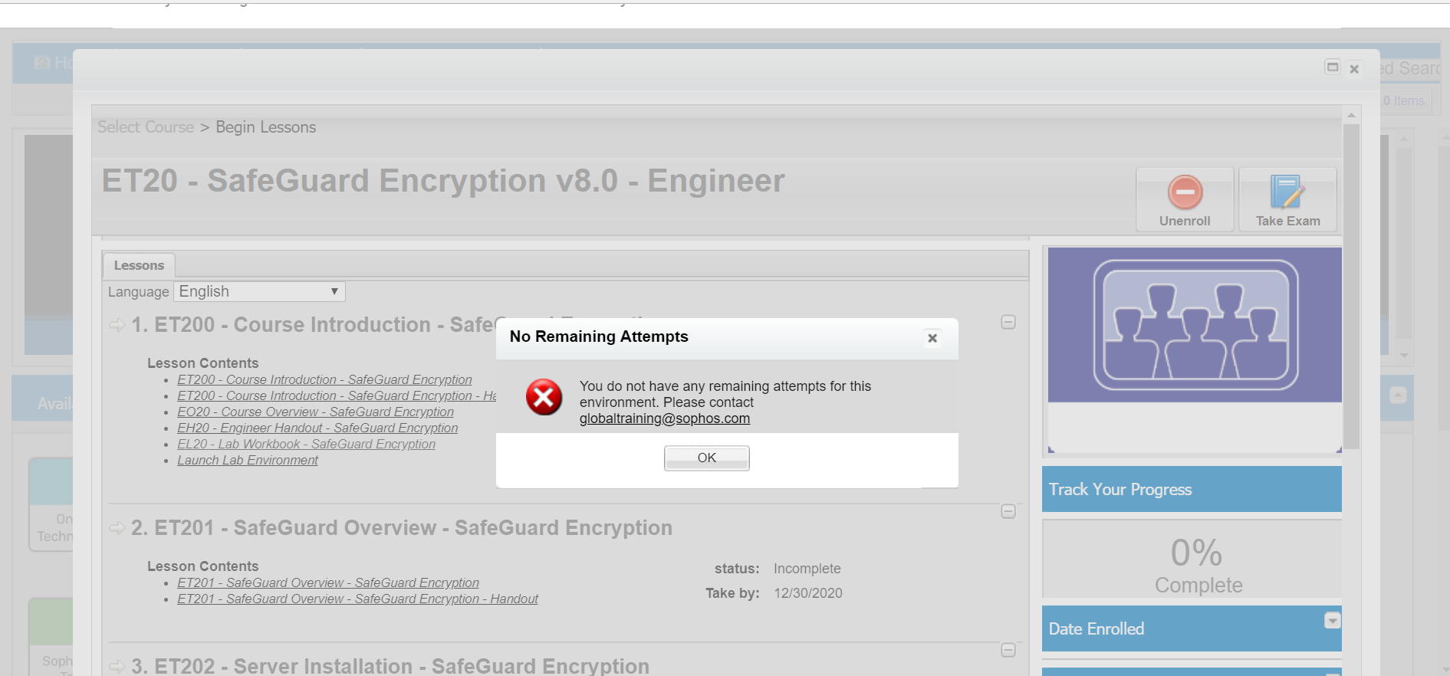Click the arrow icon beside lesson 3 heading
Viewport: 1450px width, 676px height.
coord(117,666)
